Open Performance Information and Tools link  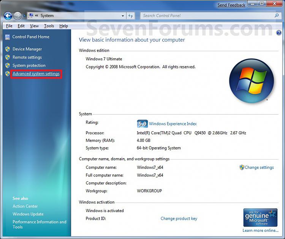[x=39, y=225]
